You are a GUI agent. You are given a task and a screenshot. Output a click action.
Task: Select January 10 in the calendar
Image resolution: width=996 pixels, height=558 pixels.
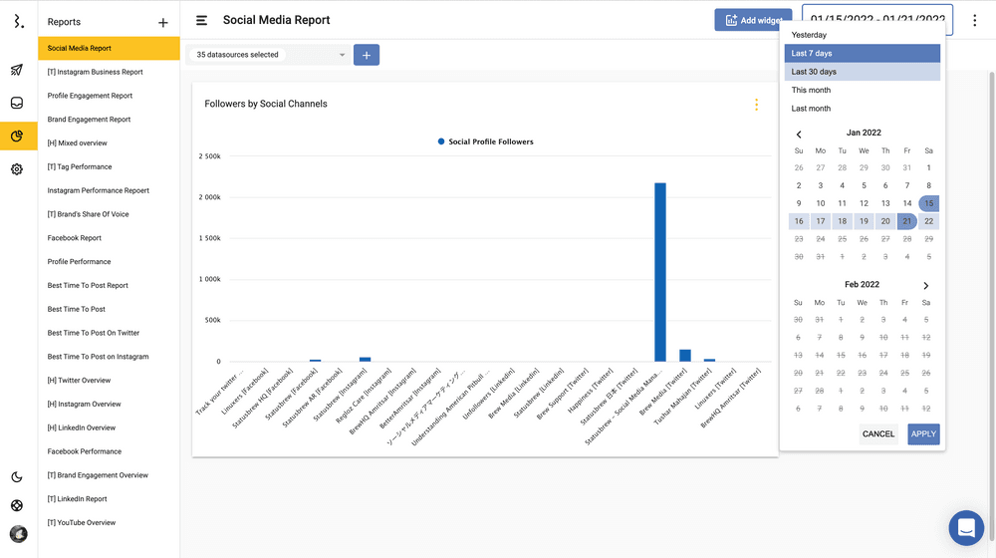821,203
